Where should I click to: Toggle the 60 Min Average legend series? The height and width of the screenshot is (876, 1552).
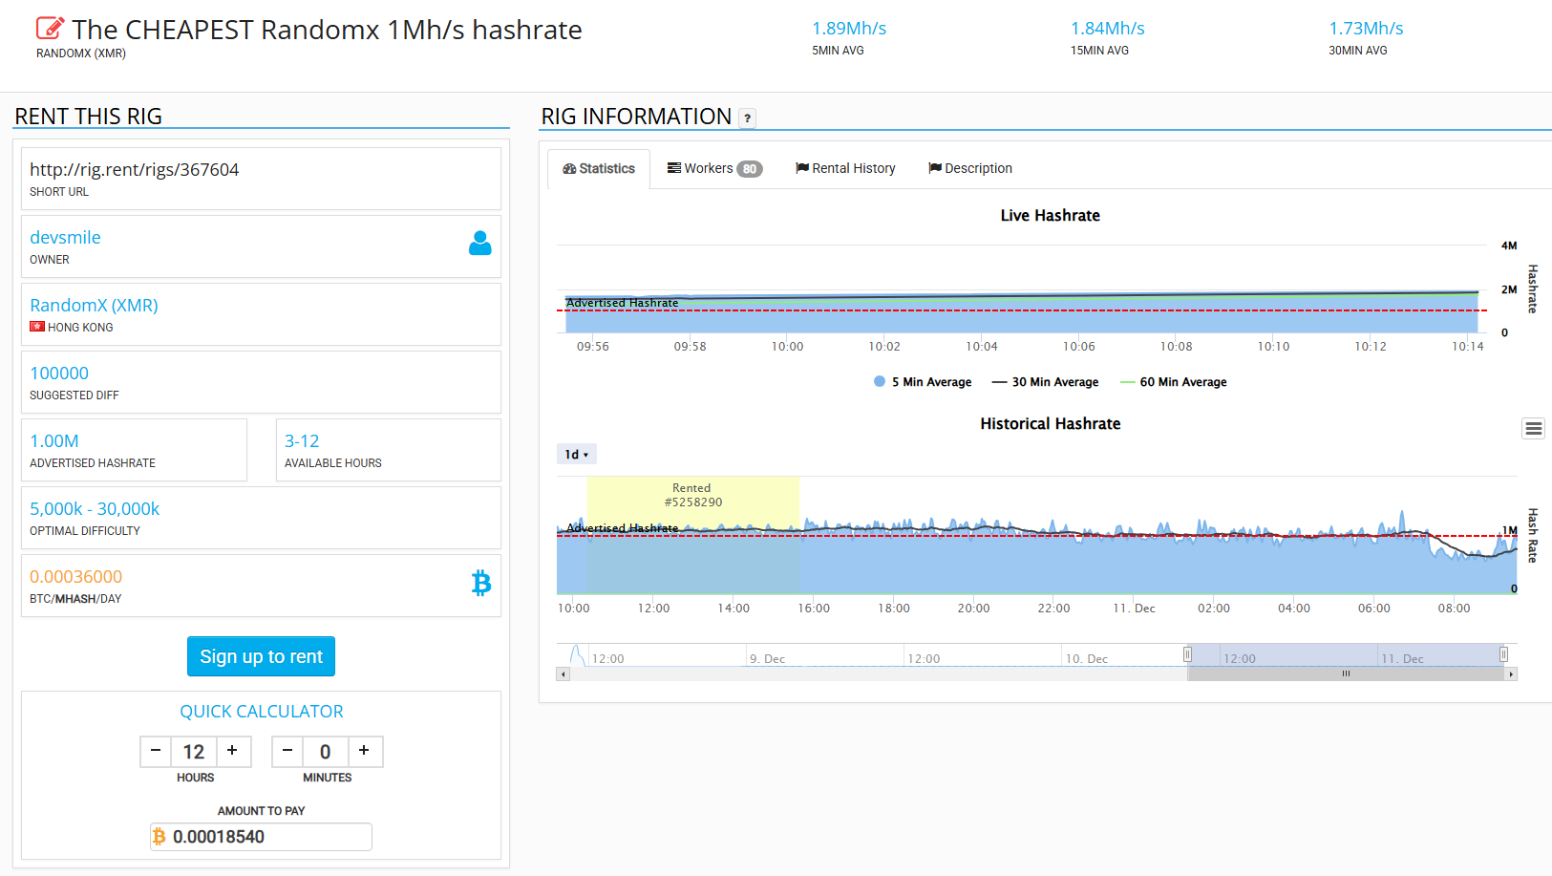1173,382
